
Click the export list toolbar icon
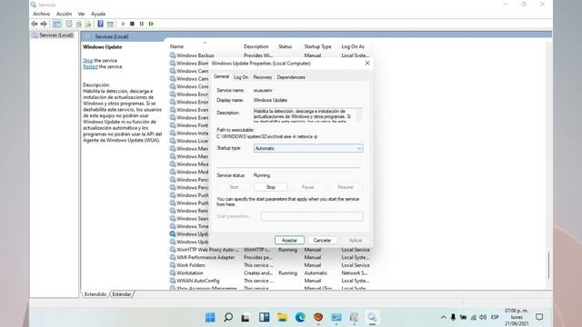(88, 24)
